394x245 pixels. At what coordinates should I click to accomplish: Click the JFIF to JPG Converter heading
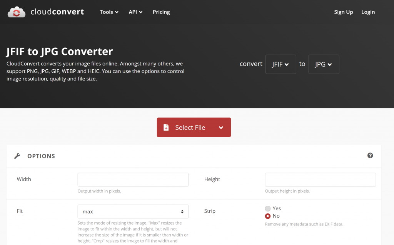60,52
